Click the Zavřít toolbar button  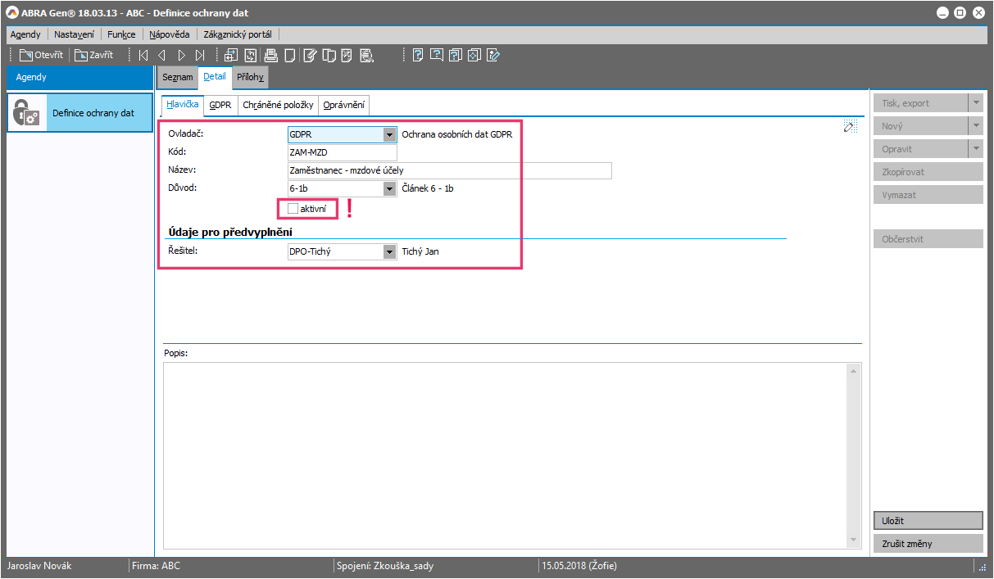(x=94, y=56)
